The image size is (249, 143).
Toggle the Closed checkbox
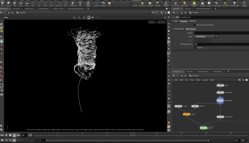click(x=195, y=48)
